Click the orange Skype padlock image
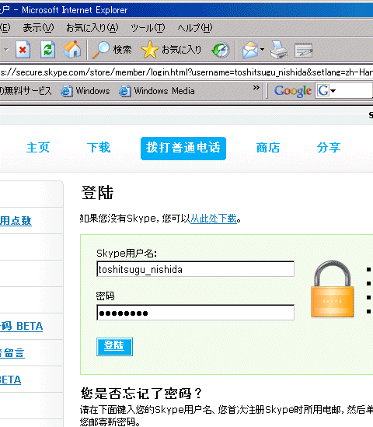Screen dimensions: 373x427 332,289
